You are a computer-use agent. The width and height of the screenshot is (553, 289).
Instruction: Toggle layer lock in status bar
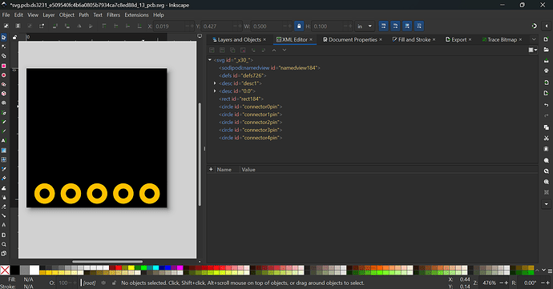click(x=114, y=283)
